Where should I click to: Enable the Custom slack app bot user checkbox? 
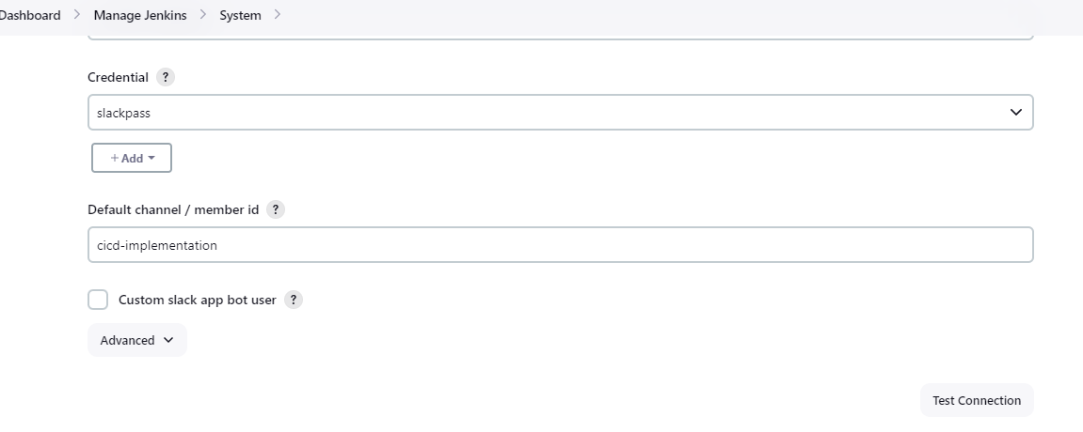98,301
